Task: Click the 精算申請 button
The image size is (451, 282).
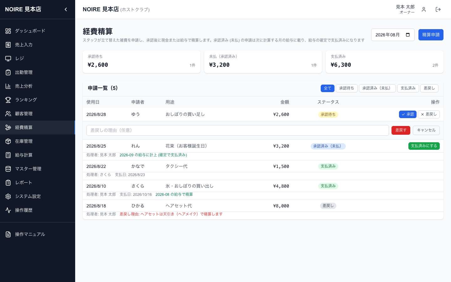Action: point(431,35)
